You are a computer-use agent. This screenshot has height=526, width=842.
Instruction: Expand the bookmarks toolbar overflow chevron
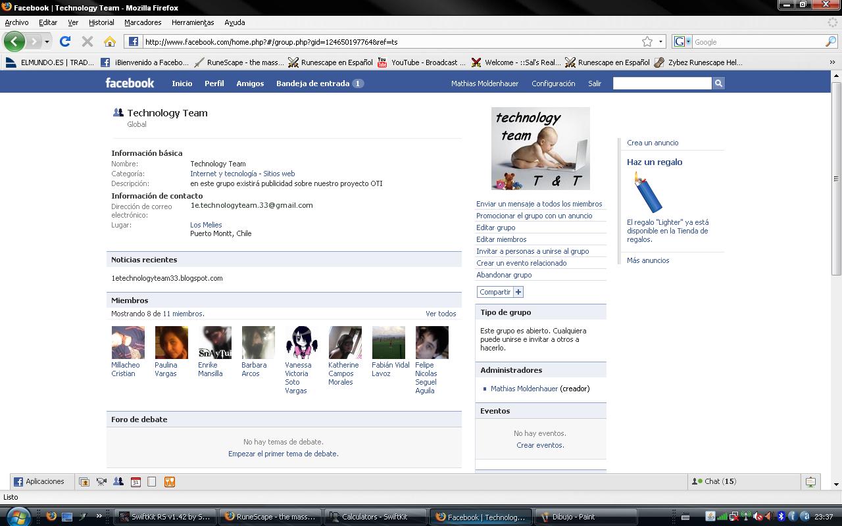click(x=831, y=62)
